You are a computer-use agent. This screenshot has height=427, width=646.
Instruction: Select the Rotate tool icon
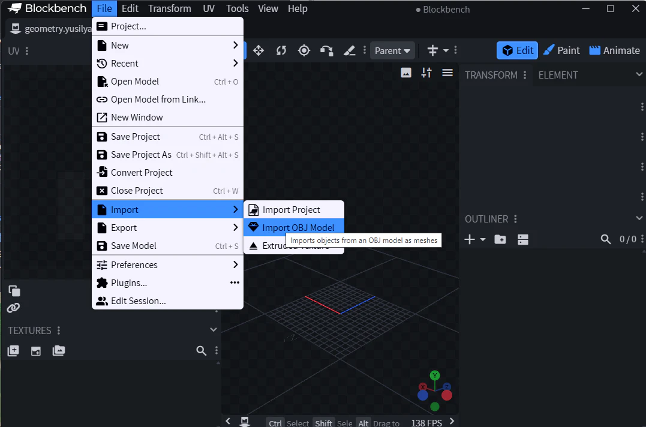pos(281,50)
